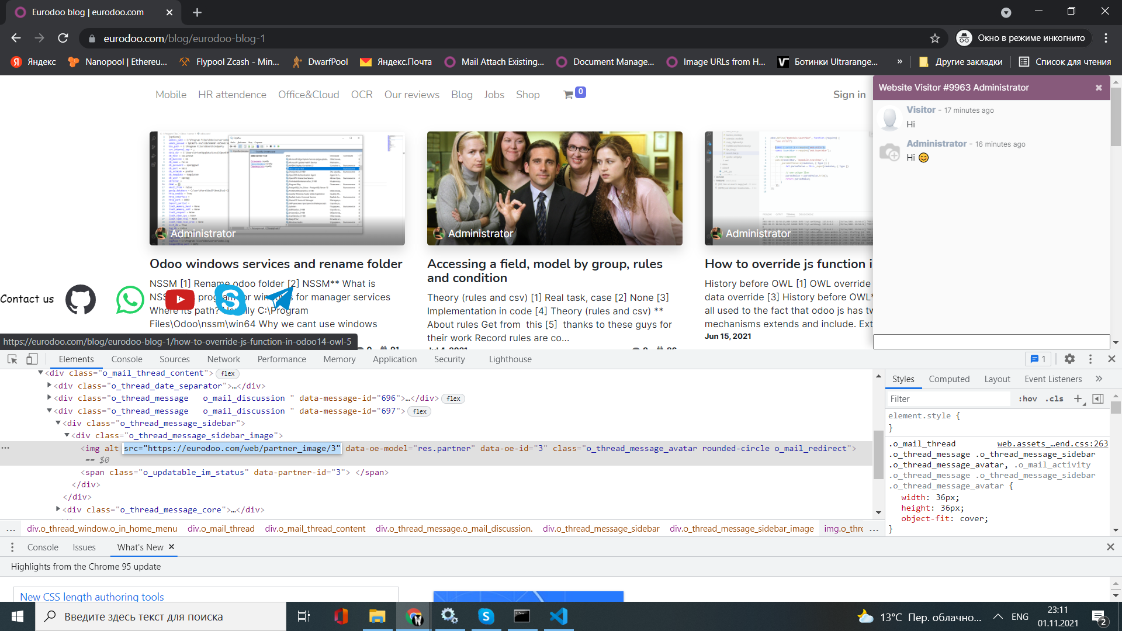Toggle the device emulation toolbar
The image size is (1122, 631).
(32, 359)
